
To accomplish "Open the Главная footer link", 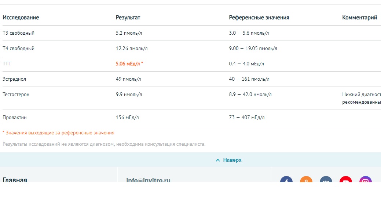I will (x=15, y=180).
